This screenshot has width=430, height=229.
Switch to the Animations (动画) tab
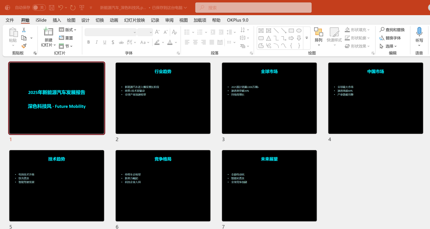114,20
